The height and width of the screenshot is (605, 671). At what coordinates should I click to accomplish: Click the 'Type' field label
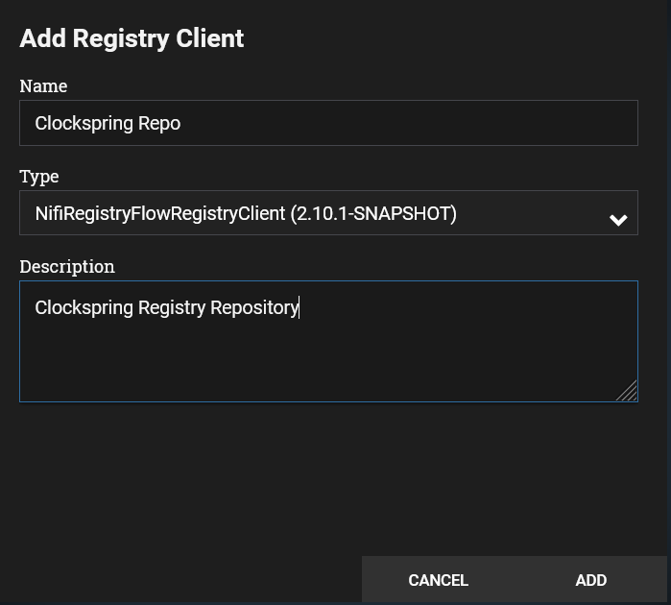(39, 177)
